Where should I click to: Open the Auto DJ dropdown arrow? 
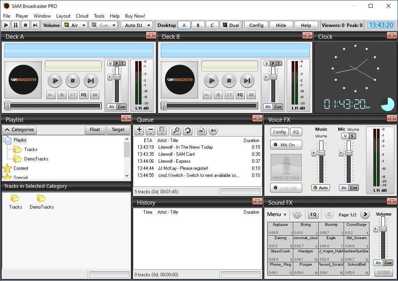pos(149,25)
